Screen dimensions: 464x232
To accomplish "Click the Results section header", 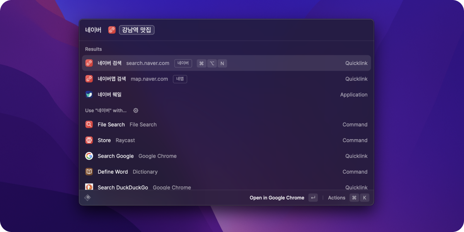I will [94, 49].
